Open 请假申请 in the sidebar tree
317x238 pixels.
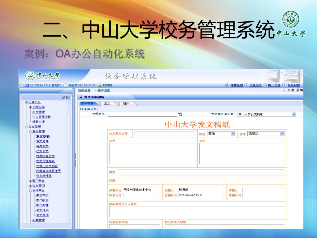38,122
